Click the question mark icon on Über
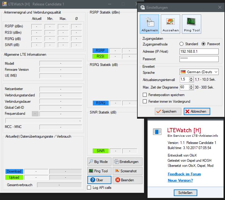The width and height of the screenshot is (225, 200). point(93,180)
